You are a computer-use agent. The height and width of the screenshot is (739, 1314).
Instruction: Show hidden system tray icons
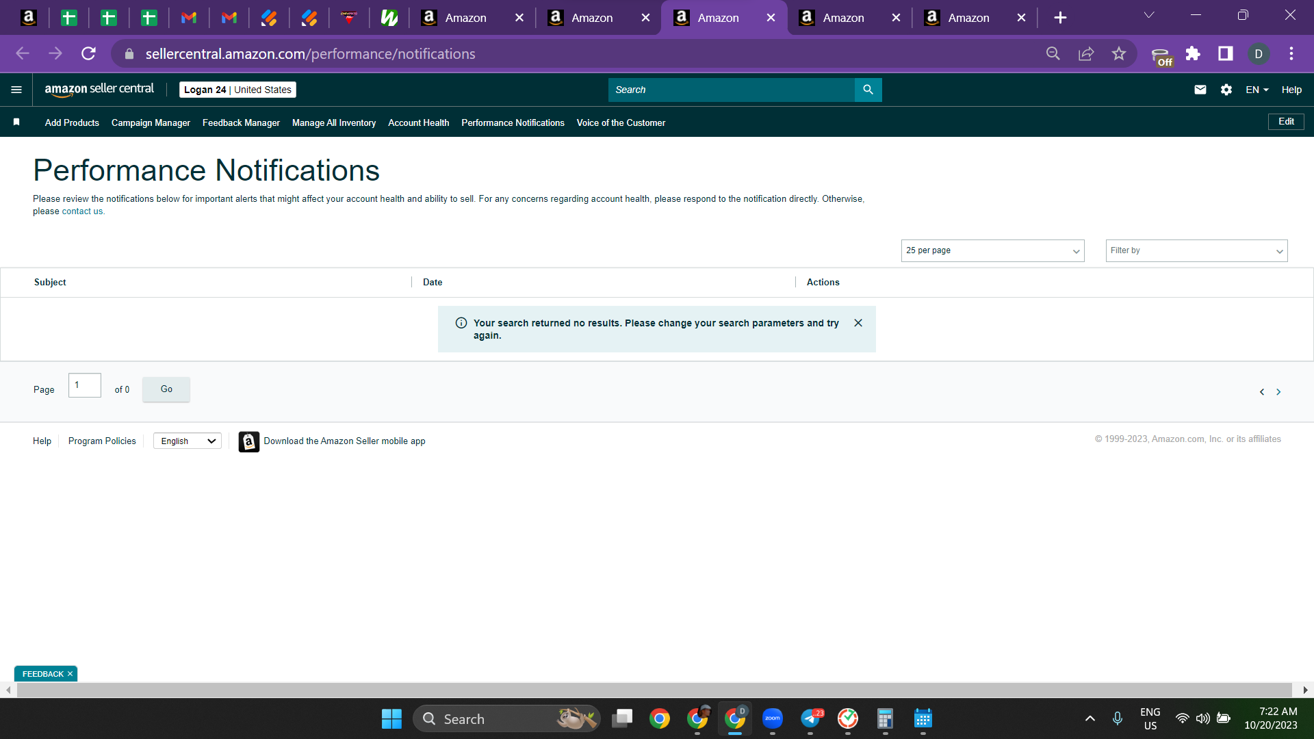pos(1090,718)
